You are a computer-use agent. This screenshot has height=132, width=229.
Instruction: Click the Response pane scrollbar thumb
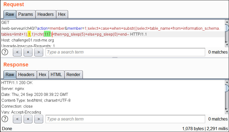point(227,88)
